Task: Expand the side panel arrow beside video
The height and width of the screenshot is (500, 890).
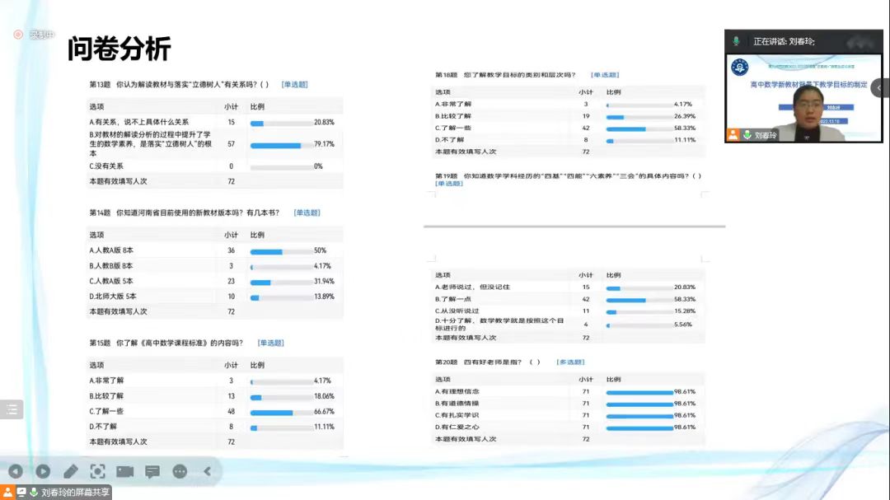Action: pos(879,87)
